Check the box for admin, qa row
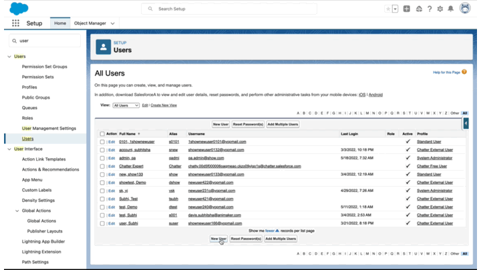This screenshot has height=270, width=481. [102, 158]
